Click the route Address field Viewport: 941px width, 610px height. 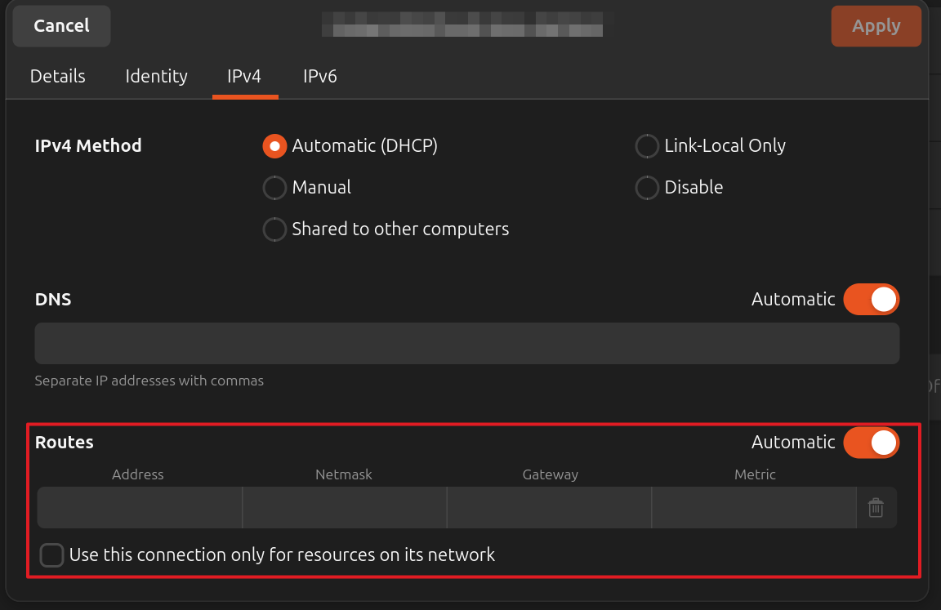(x=140, y=508)
